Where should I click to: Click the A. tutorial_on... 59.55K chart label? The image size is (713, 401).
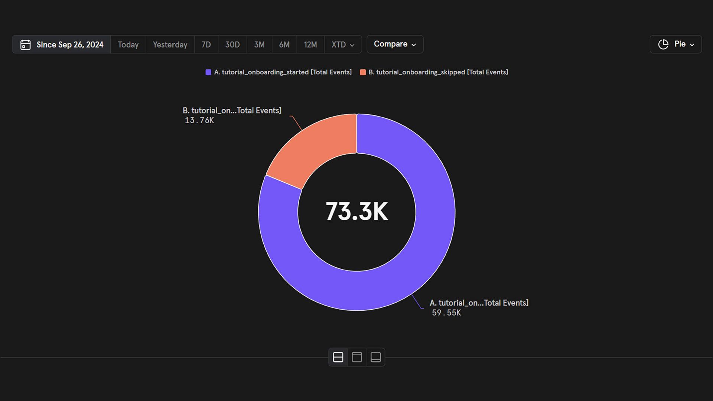[479, 308]
